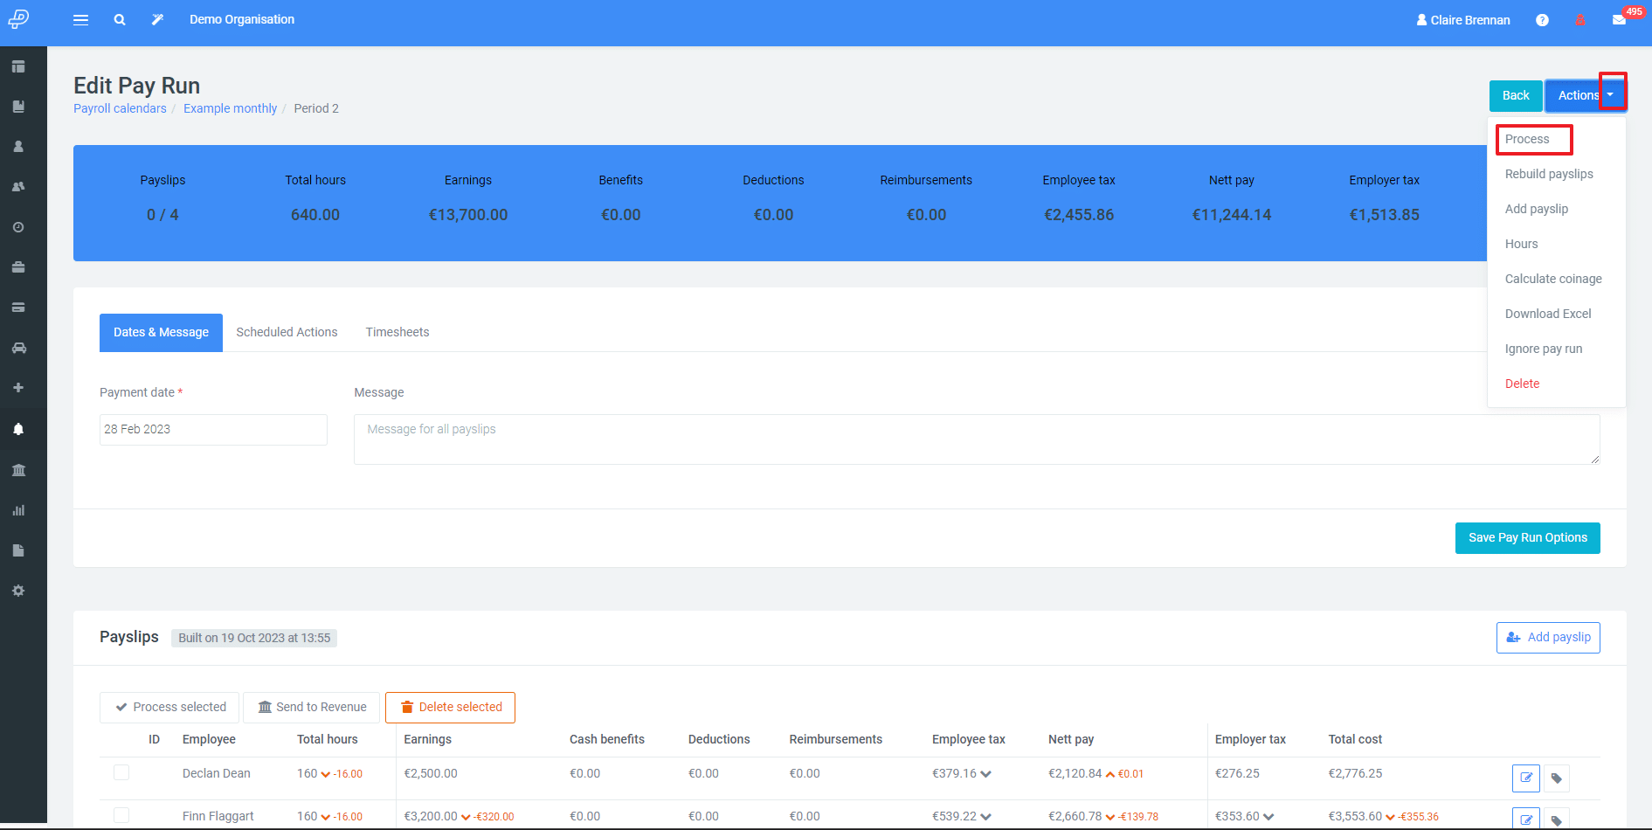Switch to the Scheduled Actions tab
Viewport: 1652px width, 830px height.
click(x=287, y=332)
